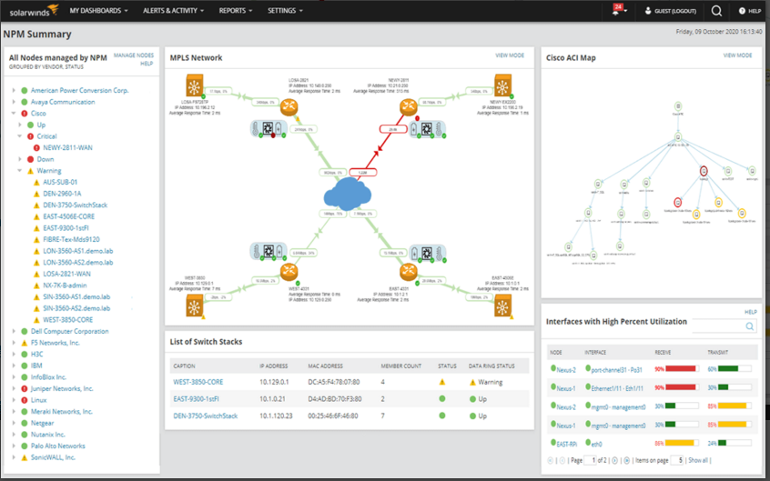Expand the Up group under Cisco
770x481 pixels.
[20, 125]
